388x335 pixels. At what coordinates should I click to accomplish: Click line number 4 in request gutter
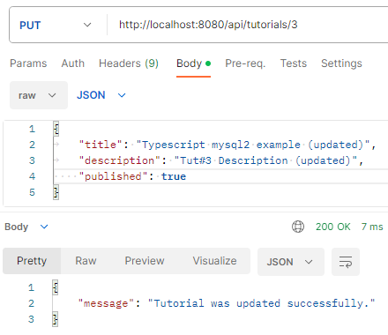[32, 176]
